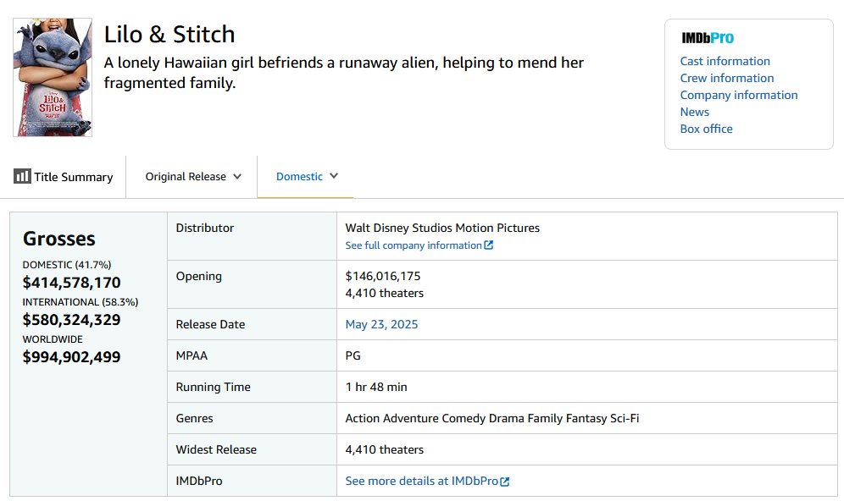The height and width of the screenshot is (501, 844).
Task: Click Walt Disney Studios Motion Pictures text
Action: [x=442, y=228]
